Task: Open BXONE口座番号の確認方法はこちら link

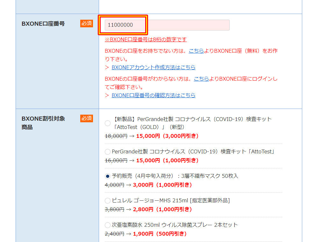Action: point(153,95)
